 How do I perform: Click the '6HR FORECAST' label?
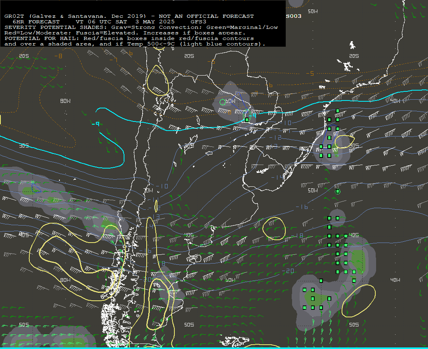click(x=36, y=22)
